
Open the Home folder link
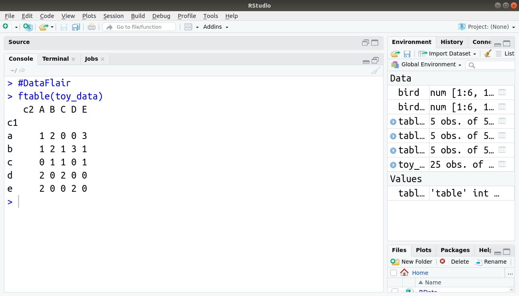(x=420, y=272)
